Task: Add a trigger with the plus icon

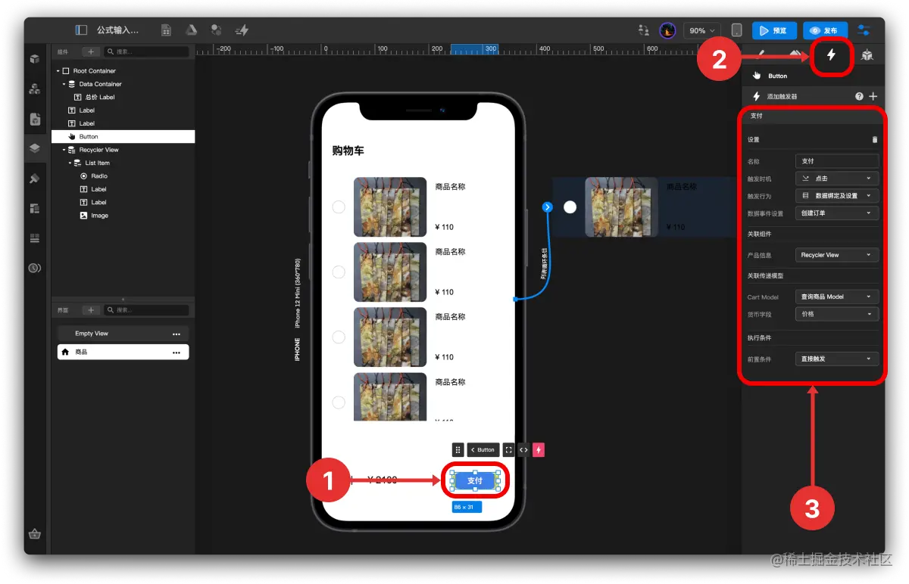Action: [x=873, y=97]
